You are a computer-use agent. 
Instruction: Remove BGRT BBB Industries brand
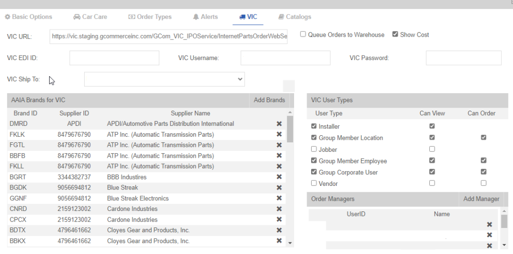pyautogui.click(x=279, y=177)
